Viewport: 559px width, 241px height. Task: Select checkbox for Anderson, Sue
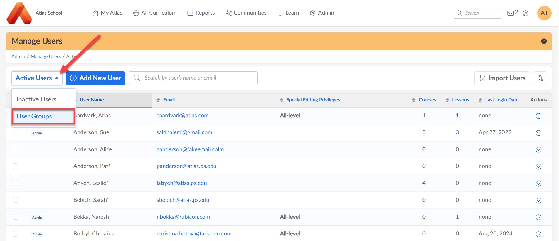coord(16,132)
